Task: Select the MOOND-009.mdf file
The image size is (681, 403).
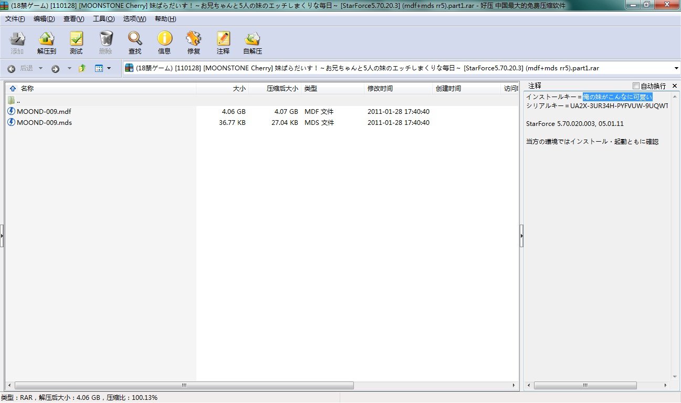Action: click(x=43, y=111)
